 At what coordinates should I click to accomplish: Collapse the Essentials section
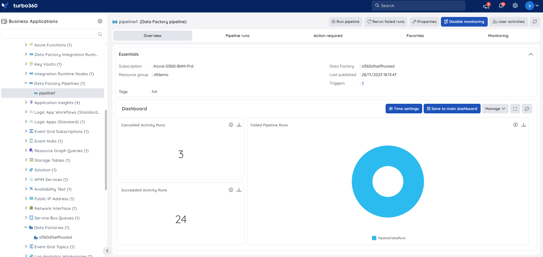(x=531, y=54)
